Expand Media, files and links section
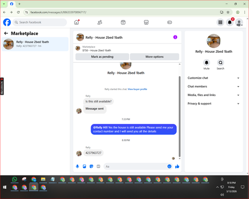 click(x=214, y=95)
